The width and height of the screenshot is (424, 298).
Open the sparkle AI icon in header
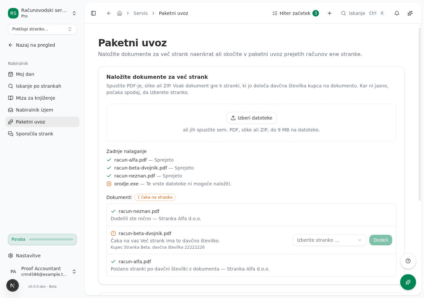click(x=410, y=13)
